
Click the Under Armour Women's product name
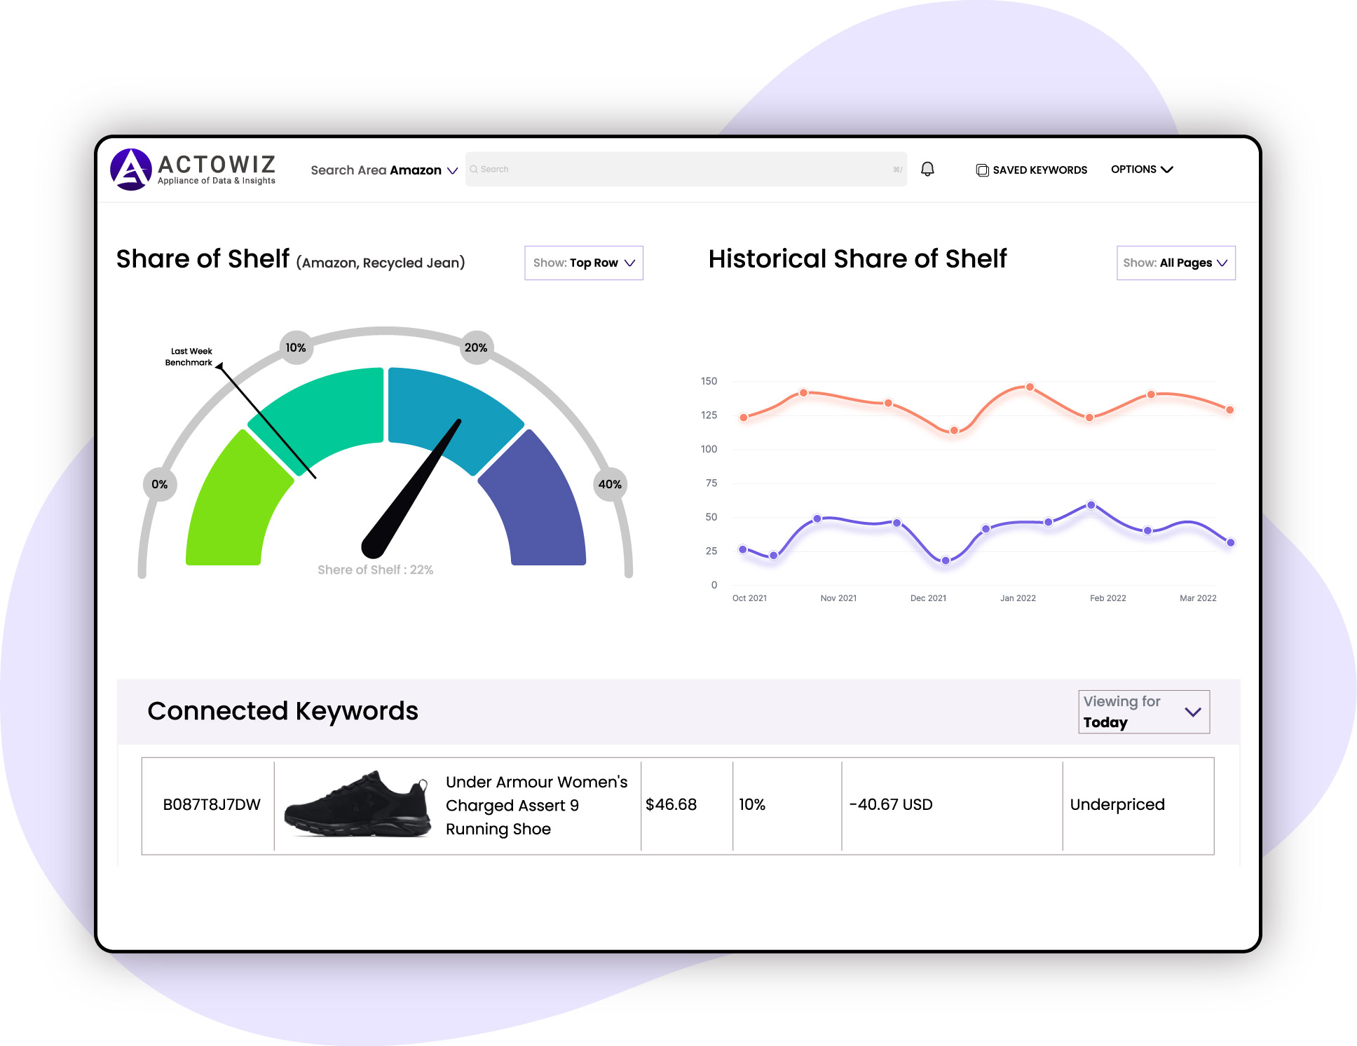click(537, 806)
